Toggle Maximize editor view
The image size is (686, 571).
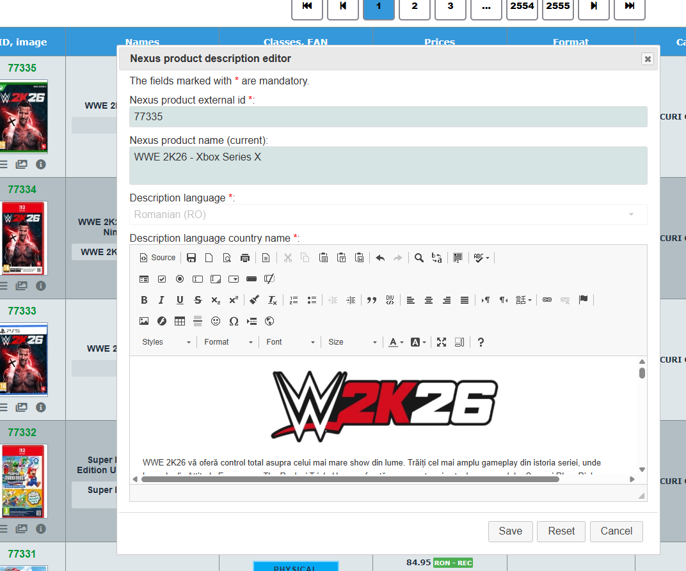pos(441,342)
